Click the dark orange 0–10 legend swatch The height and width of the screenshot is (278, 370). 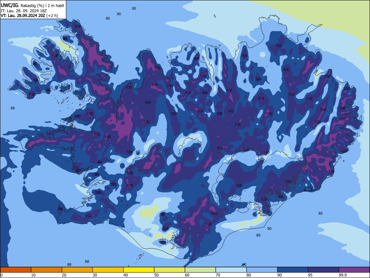16,270
